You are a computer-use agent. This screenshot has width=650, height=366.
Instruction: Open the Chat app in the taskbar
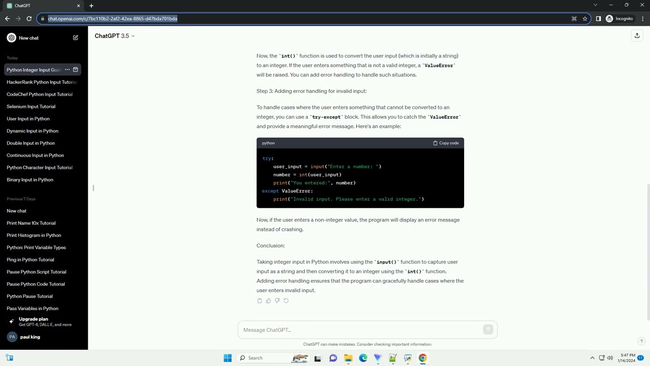[333, 358]
